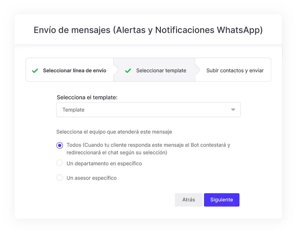
Task: Click the chevron arrow after Seleccionar template
Action: pyautogui.click(x=198, y=70)
